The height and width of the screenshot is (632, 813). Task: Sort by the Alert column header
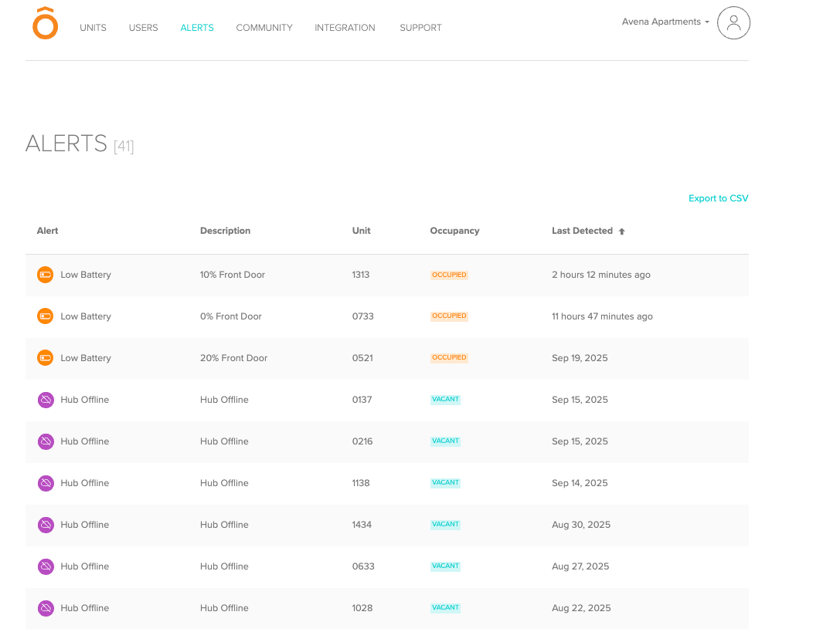coord(47,231)
